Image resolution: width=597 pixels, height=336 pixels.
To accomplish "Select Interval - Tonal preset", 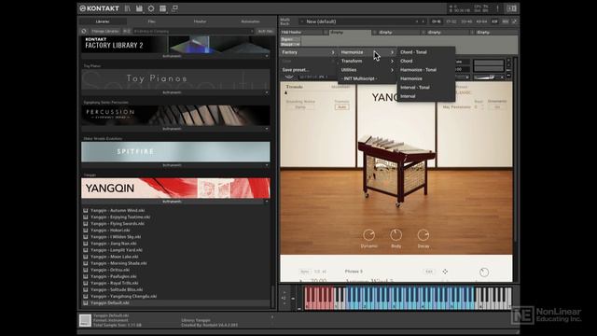I will [x=426, y=87].
